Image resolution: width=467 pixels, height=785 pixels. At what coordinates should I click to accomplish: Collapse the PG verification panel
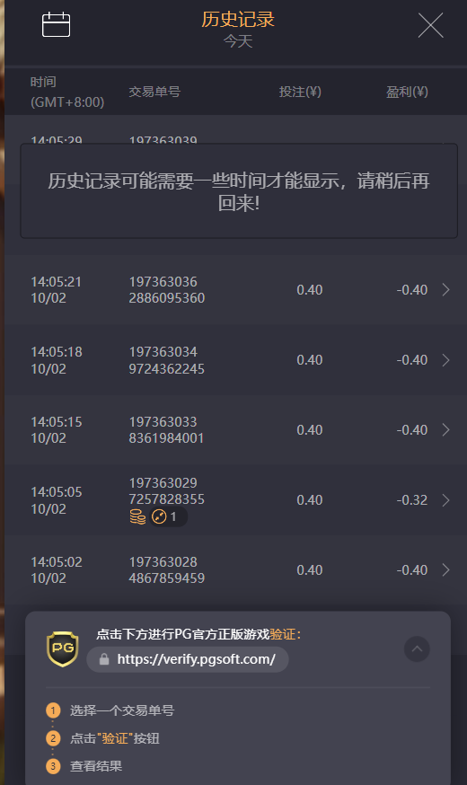[417, 648]
